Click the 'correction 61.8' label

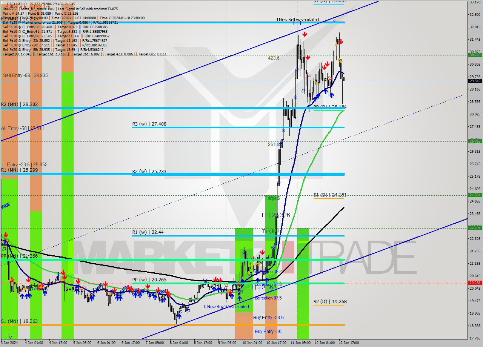click(x=268, y=284)
